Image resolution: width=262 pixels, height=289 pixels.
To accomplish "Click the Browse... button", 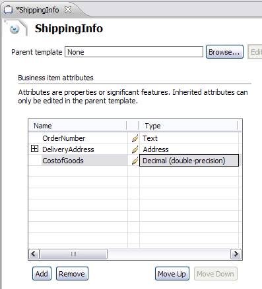I will pyautogui.click(x=224, y=52).
